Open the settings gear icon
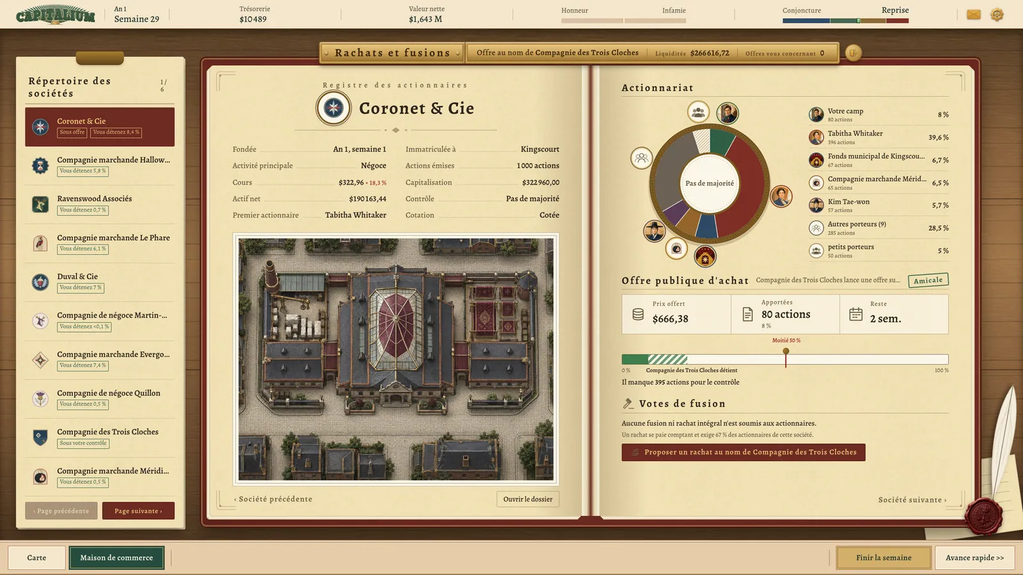Viewport: 1023px width, 575px height. 997,15
